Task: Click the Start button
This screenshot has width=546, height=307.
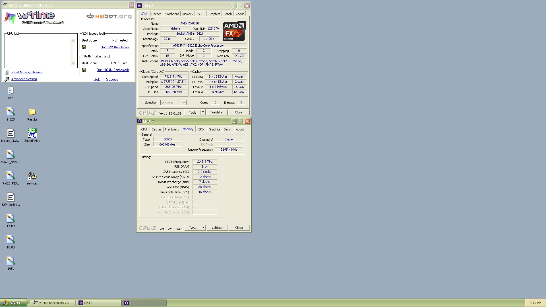Action: (x=14, y=303)
